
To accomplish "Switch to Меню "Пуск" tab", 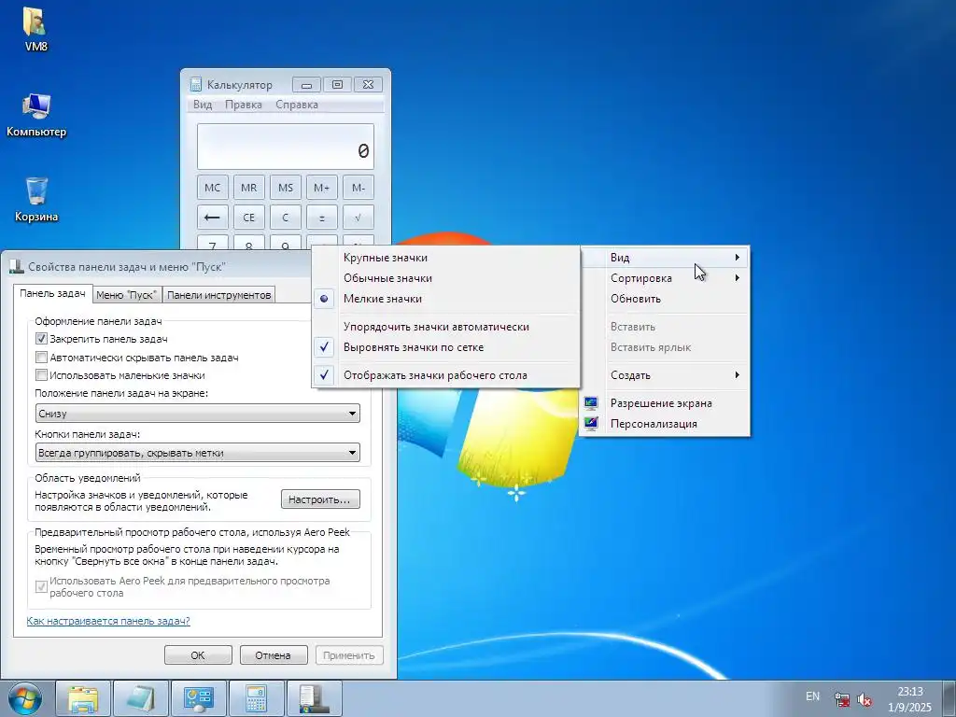I will tap(127, 295).
